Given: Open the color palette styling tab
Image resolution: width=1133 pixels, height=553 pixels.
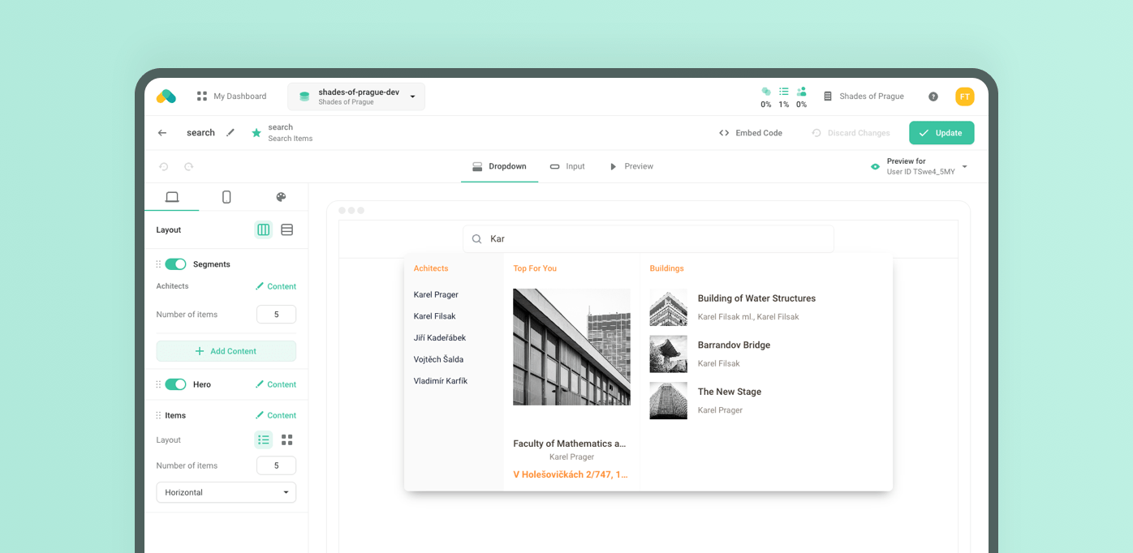Looking at the screenshot, I should click(x=281, y=197).
